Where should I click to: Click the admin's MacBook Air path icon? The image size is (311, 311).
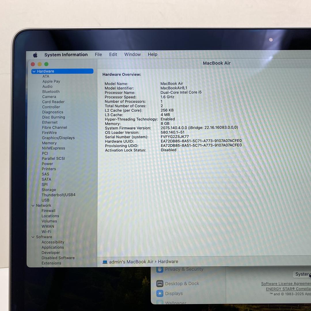(x=105, y=262)
